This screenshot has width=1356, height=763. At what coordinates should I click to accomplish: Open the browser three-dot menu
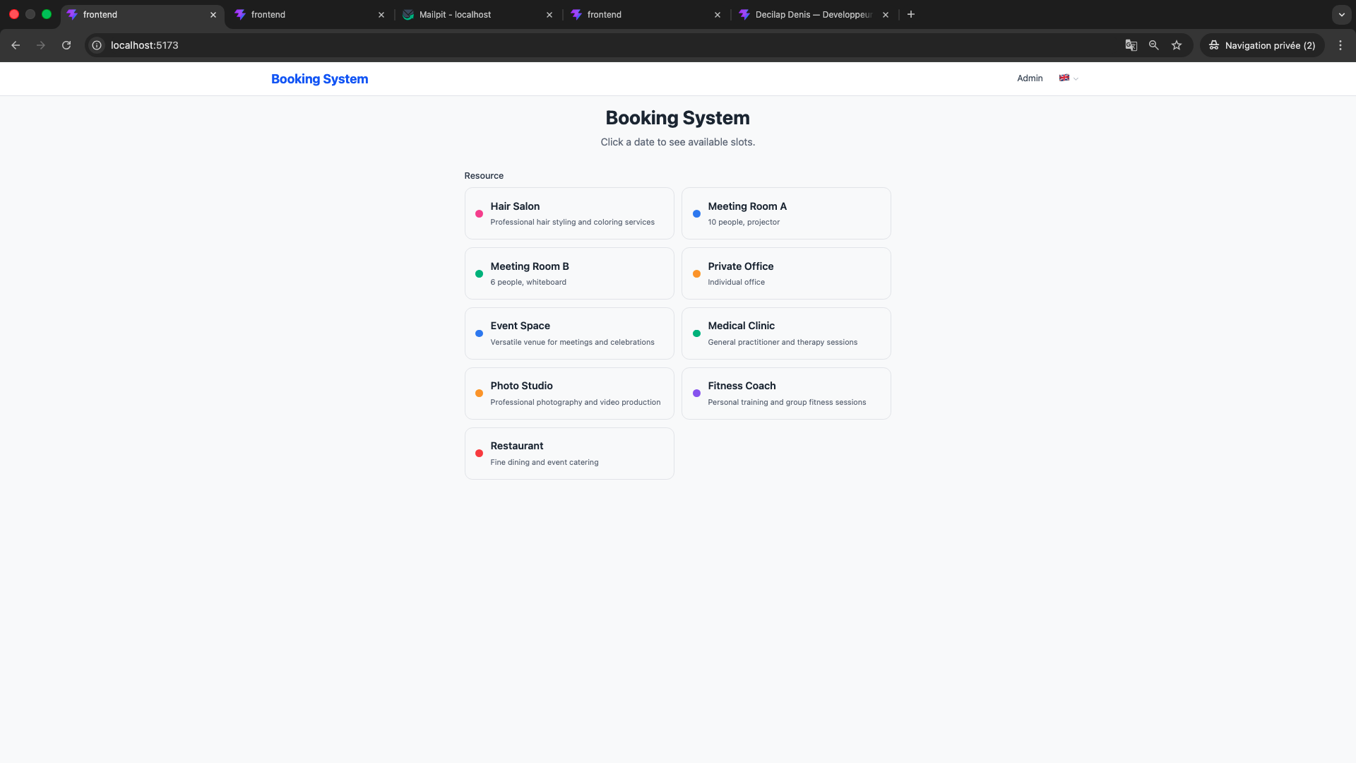point(1340,45)
